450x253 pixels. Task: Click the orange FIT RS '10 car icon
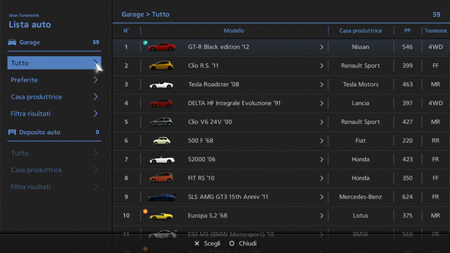162,178
